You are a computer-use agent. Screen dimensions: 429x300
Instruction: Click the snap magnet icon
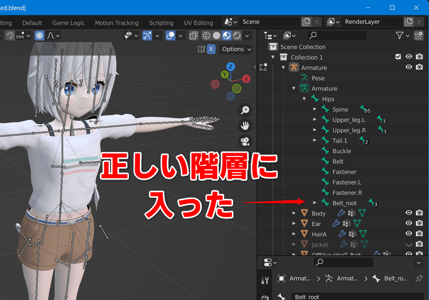pyautogui.click(x=10, y=35)
